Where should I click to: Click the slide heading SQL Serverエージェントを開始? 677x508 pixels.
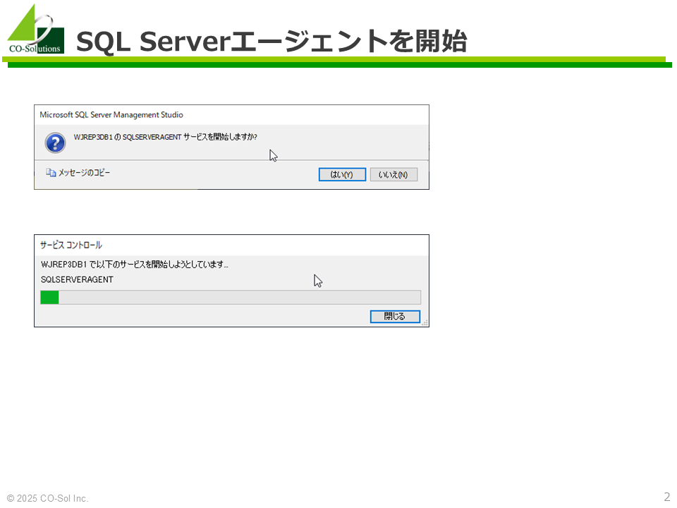coord(272,41)
